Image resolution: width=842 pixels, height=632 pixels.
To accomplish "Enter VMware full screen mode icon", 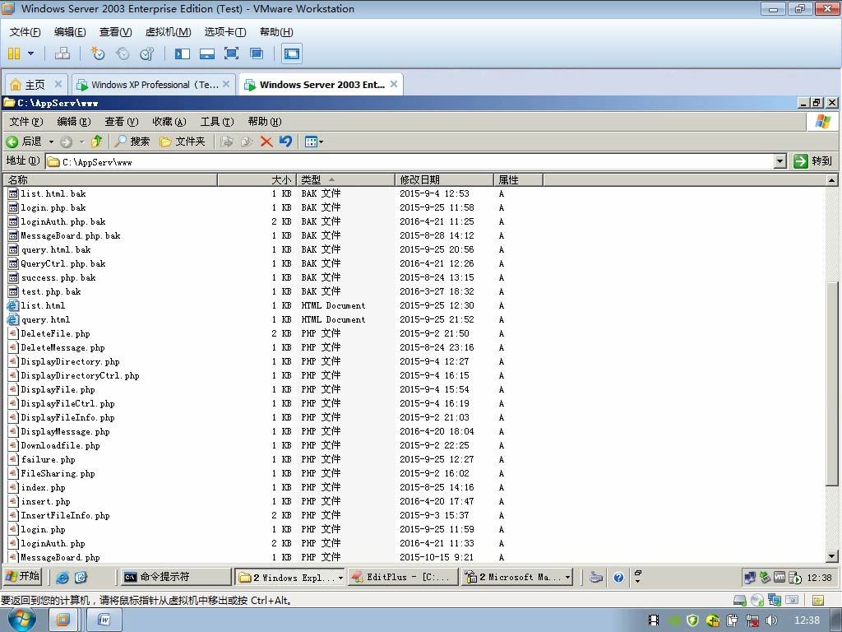I will tap(231, 53).
